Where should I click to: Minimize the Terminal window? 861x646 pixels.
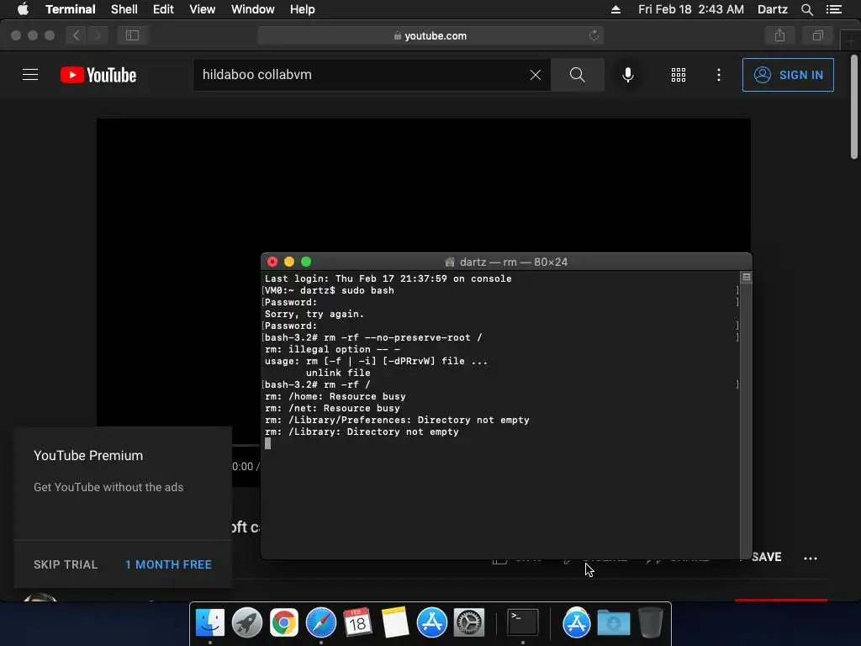289,262
